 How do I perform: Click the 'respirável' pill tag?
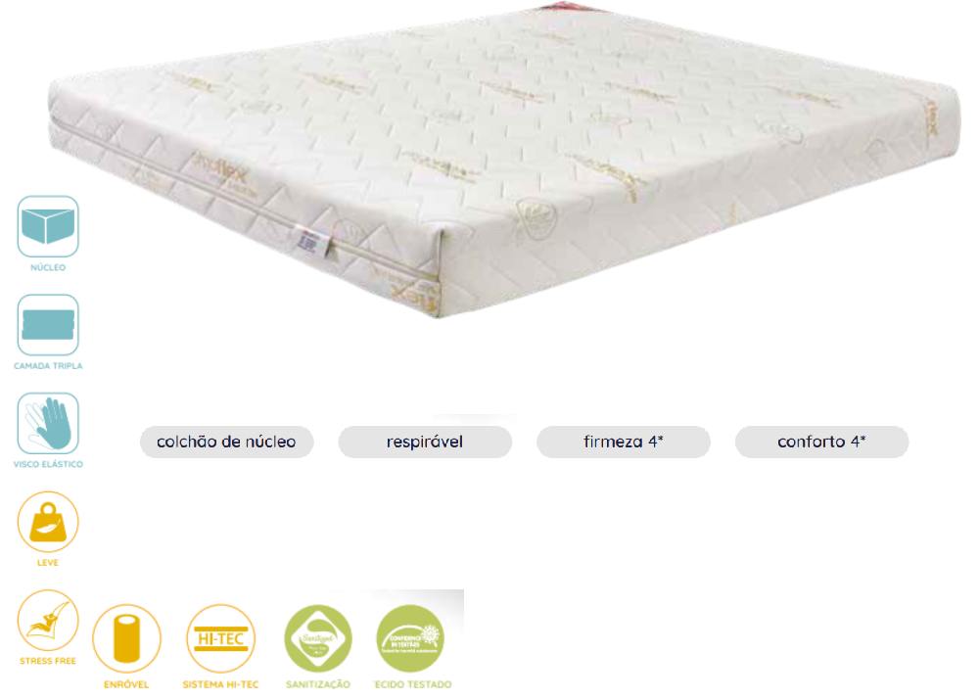pos(425,442)
